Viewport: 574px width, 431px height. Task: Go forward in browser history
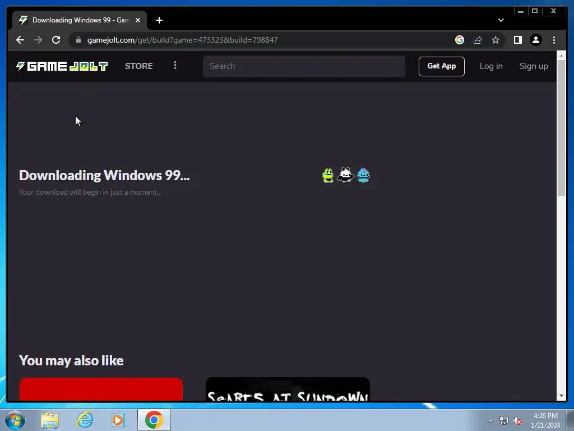pyautogui.click(x=38, y=40)
